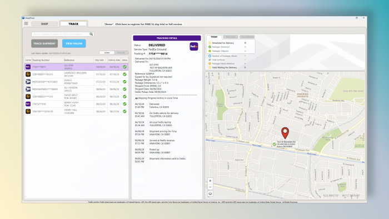Zoom out on the map
Screen dimensions: 389x219
coord(210,187)
